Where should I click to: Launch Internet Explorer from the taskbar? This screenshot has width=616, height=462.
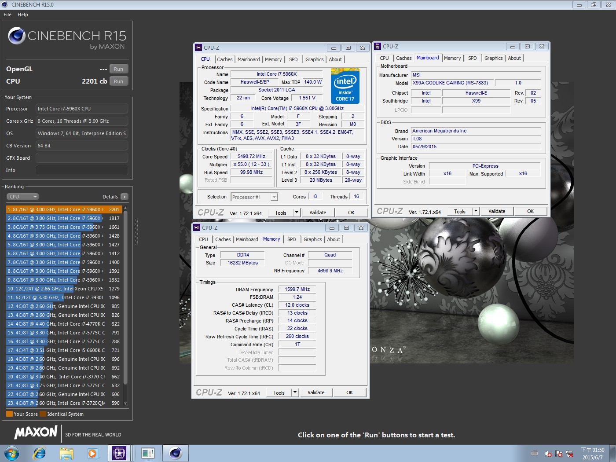tap(40, 453)
